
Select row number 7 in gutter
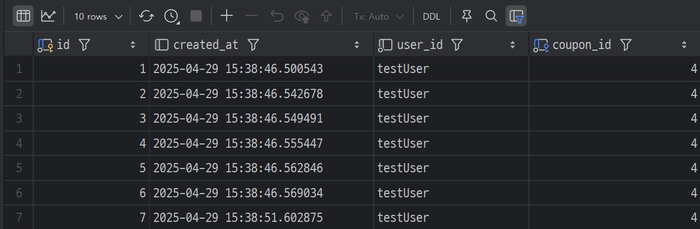click(x=19, y=218)
